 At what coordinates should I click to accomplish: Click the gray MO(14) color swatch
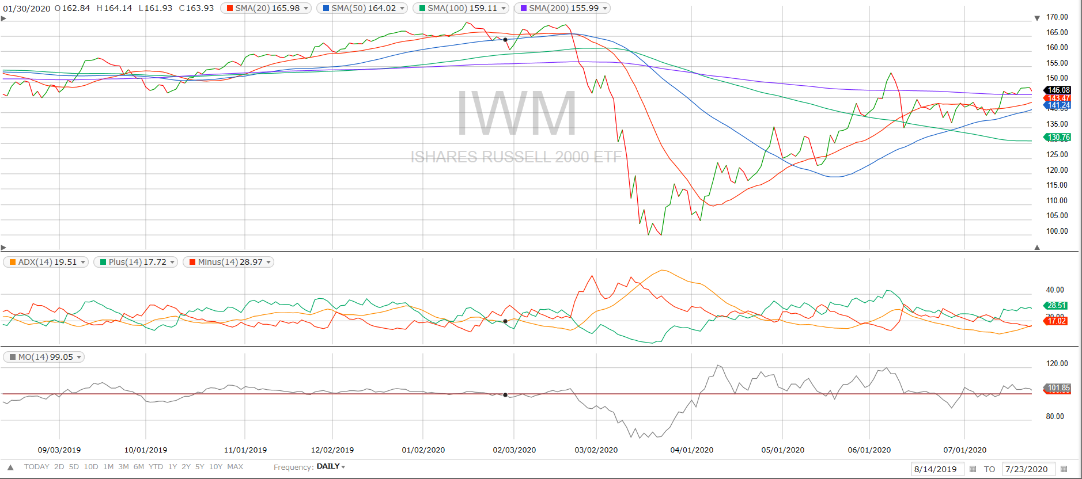coord(13,357)
